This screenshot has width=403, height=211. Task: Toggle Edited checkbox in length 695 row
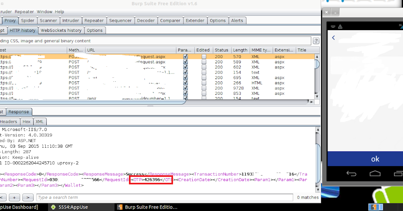[x=204, y=78]
